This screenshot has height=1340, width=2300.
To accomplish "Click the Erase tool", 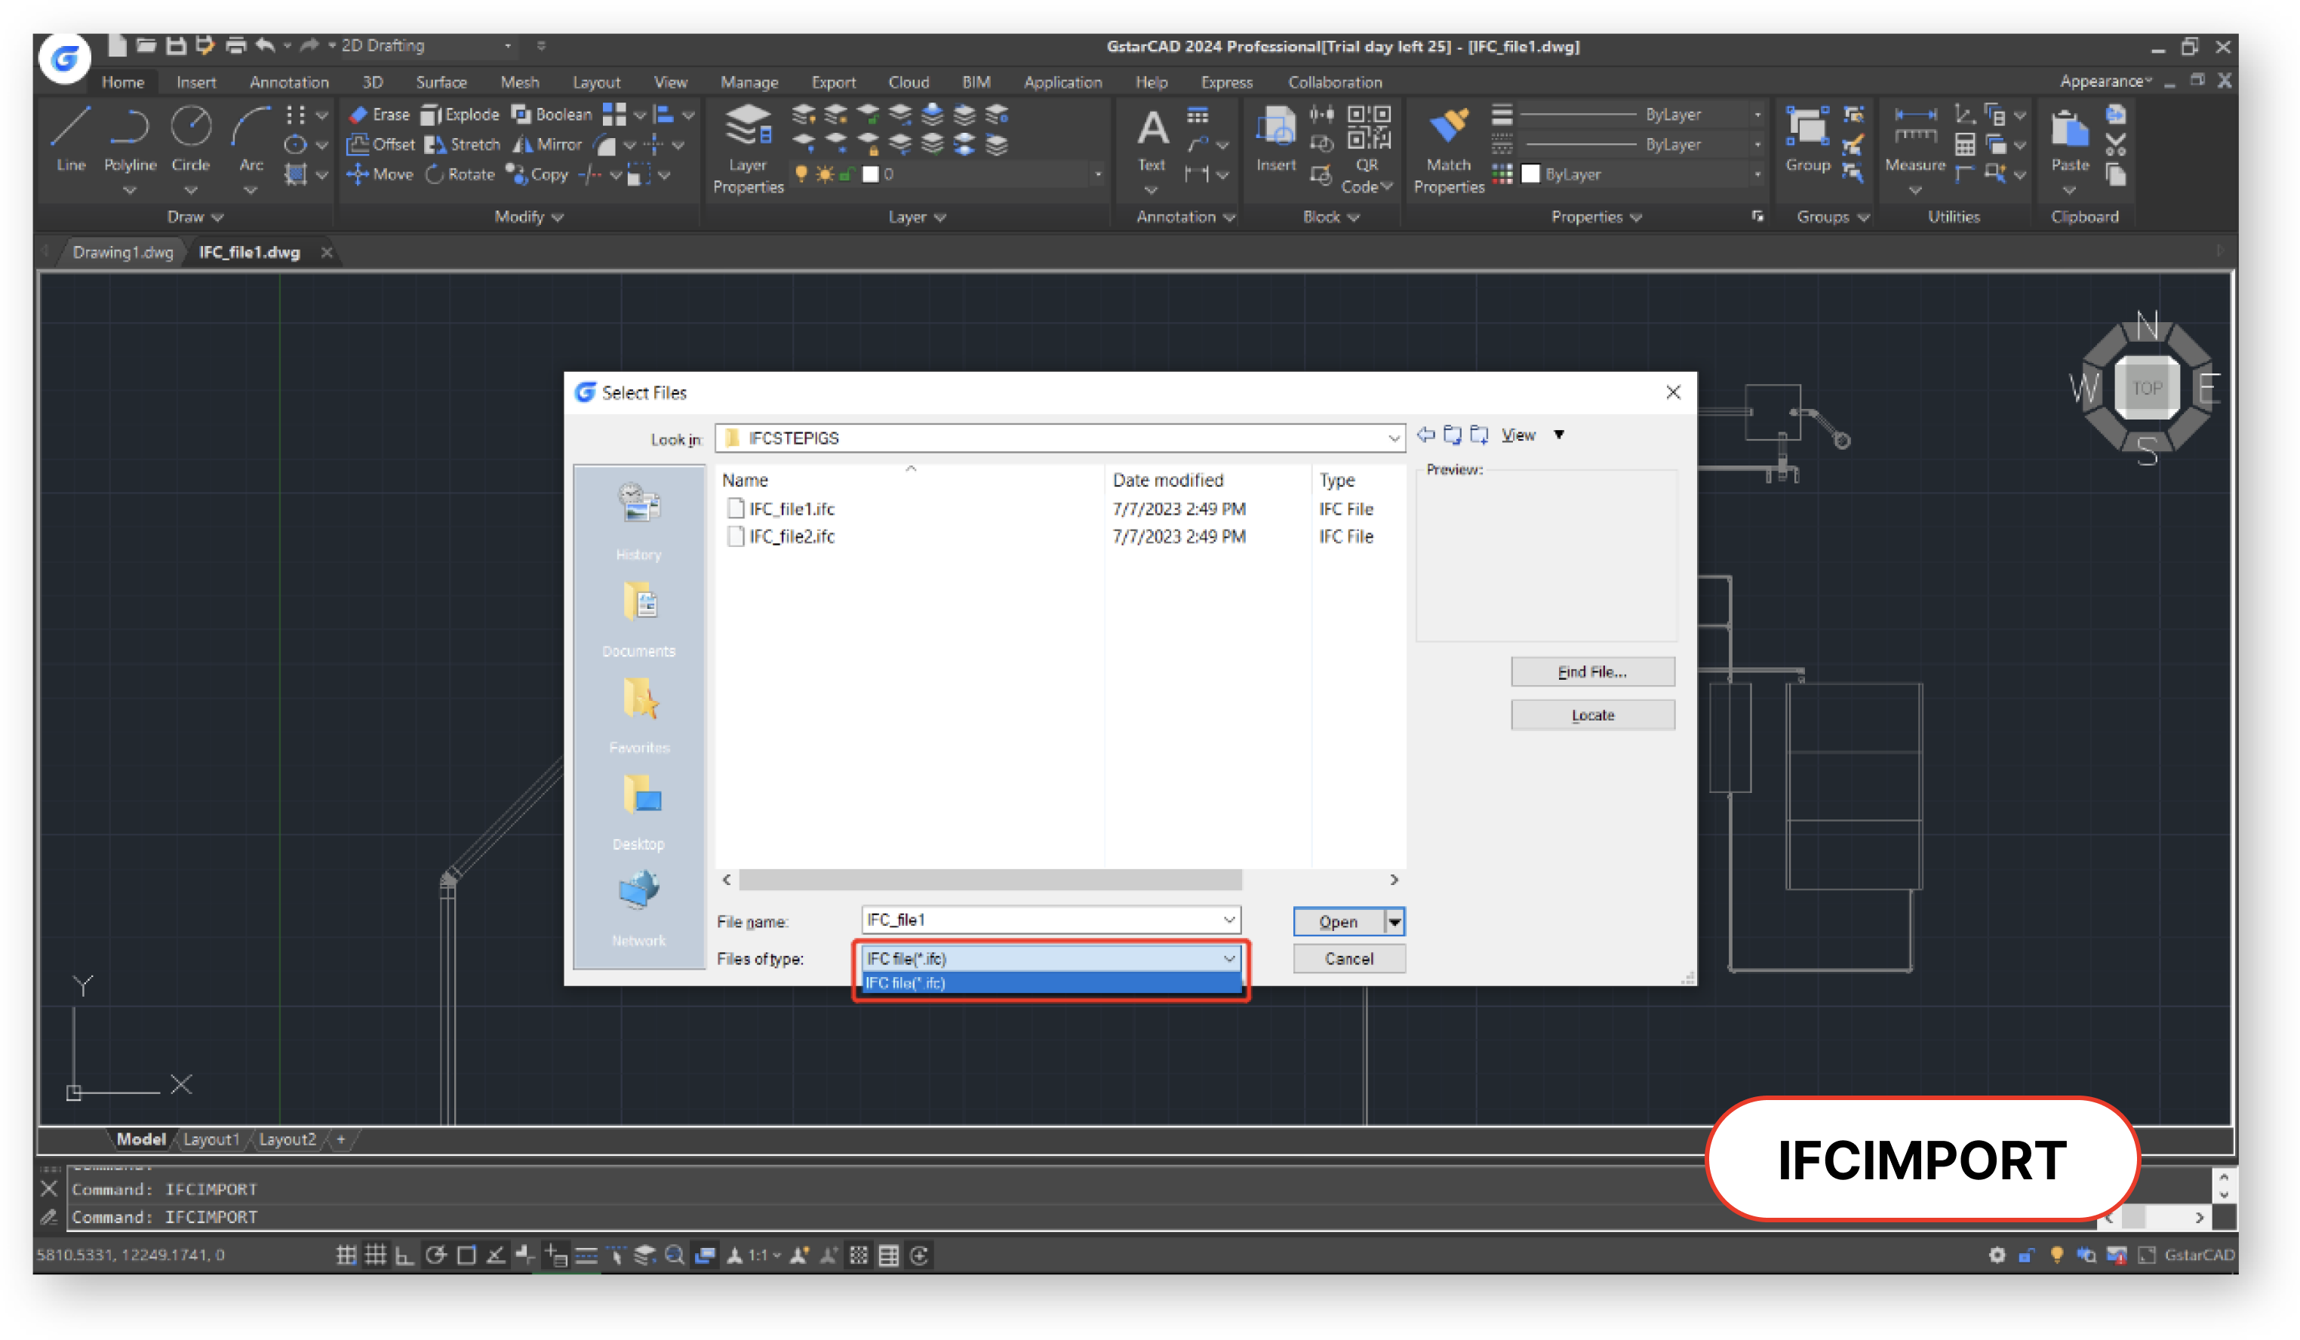I will point(380,114).
